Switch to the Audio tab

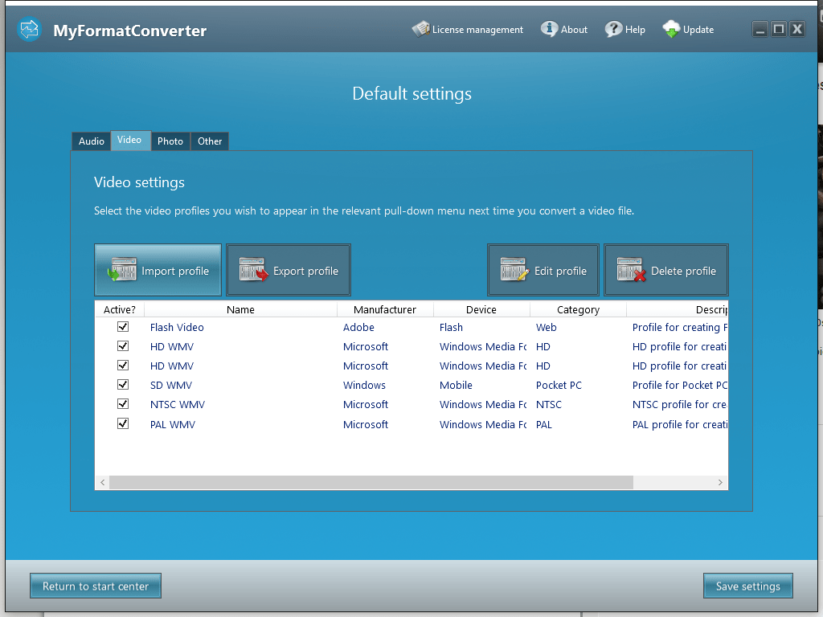pyautogui.click(x=91, y=141)
